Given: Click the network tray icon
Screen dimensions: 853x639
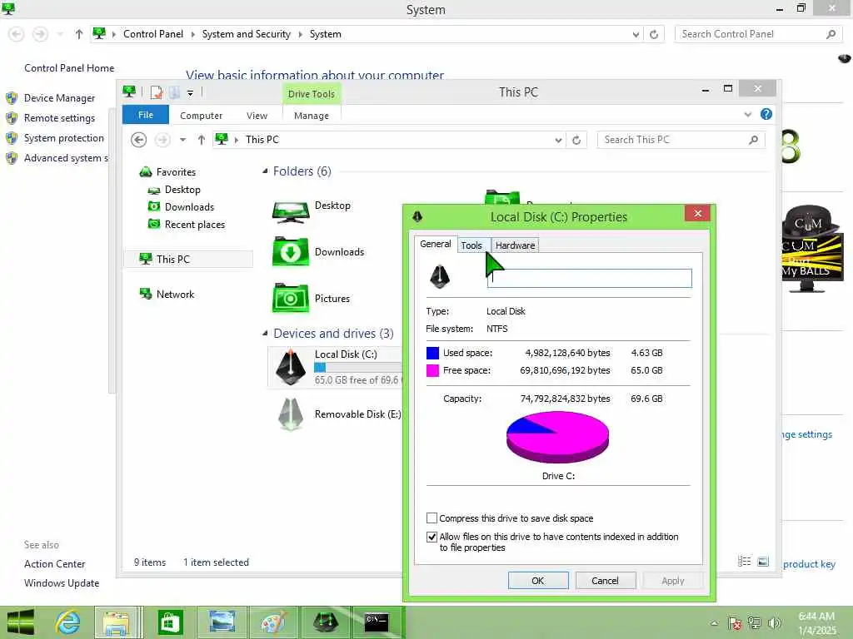Looking at the screenshot, I should tap(754, 622).
